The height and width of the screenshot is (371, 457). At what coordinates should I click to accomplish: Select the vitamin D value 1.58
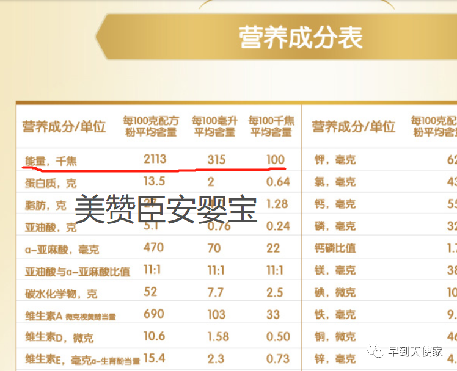click(x=218, y=337)
